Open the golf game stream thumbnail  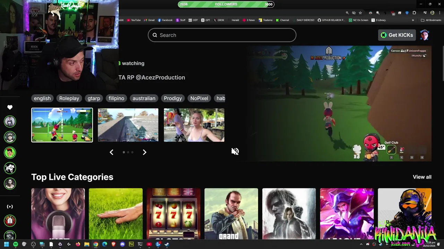coord(62,125)
